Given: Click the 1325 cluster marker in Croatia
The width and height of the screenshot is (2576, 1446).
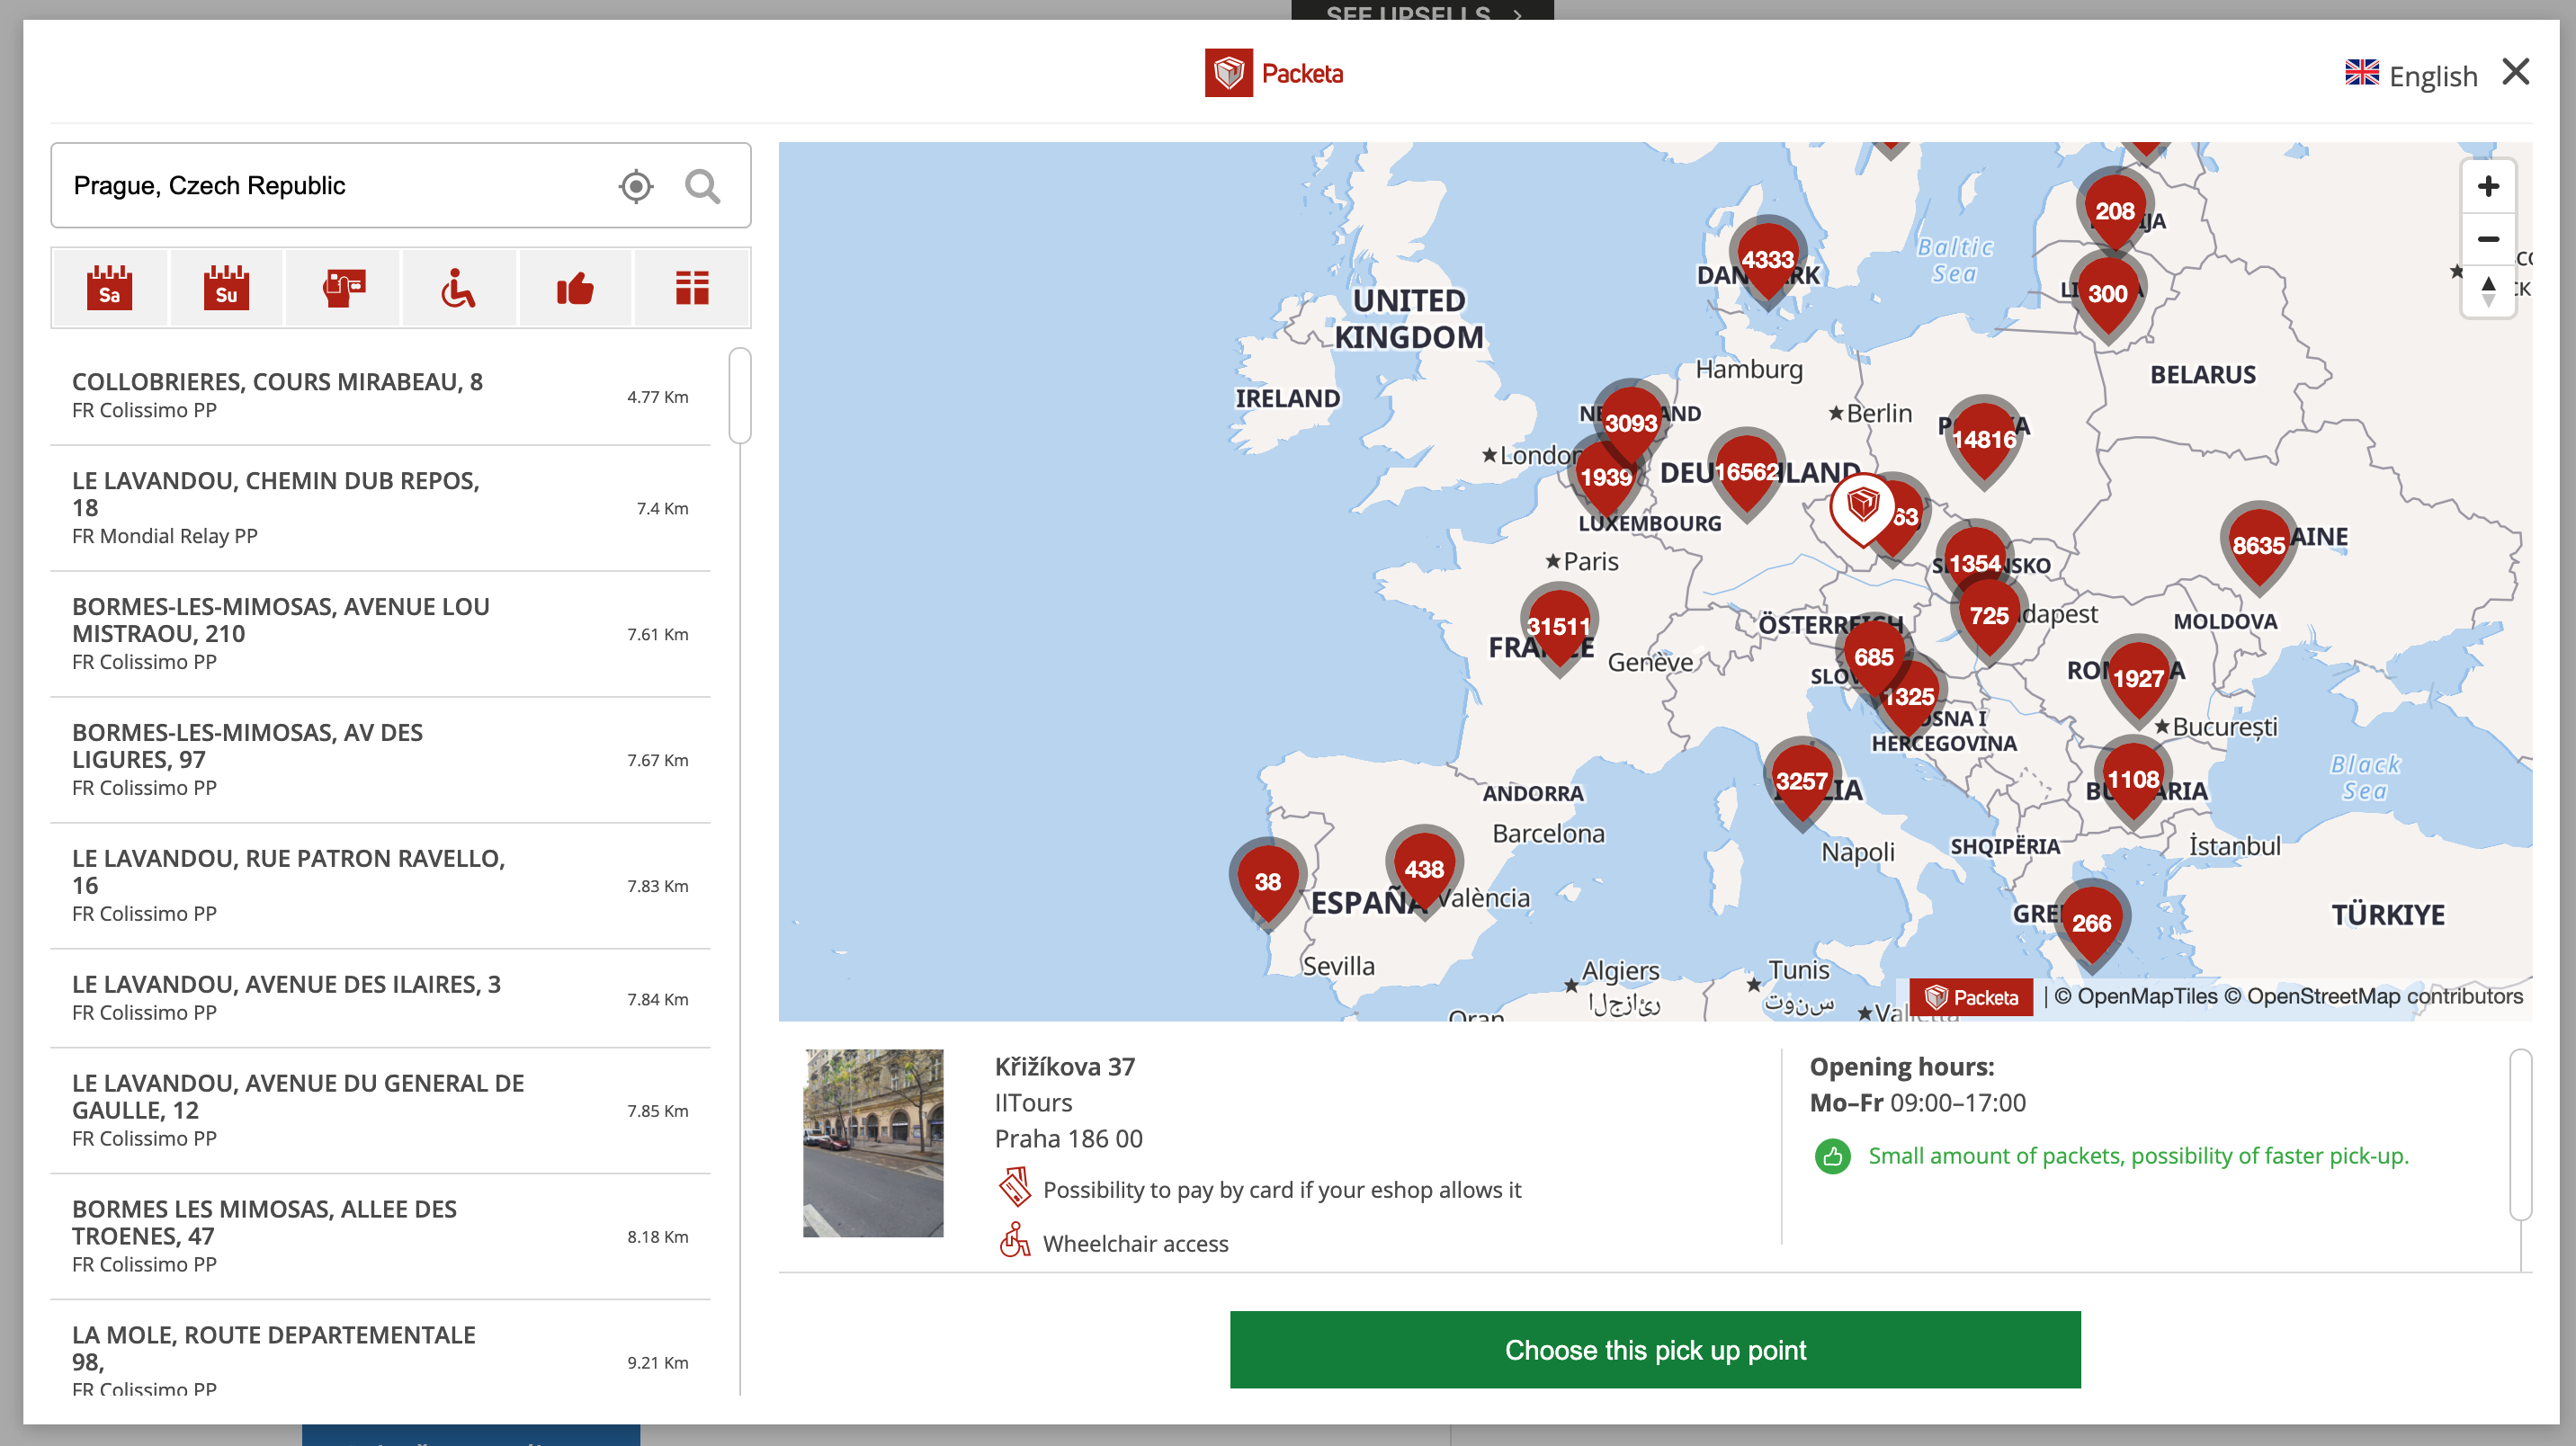Looking at the screenshot, I should click(1909, 697).
